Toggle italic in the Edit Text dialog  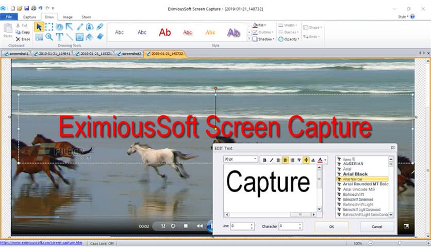coord(271,160)
